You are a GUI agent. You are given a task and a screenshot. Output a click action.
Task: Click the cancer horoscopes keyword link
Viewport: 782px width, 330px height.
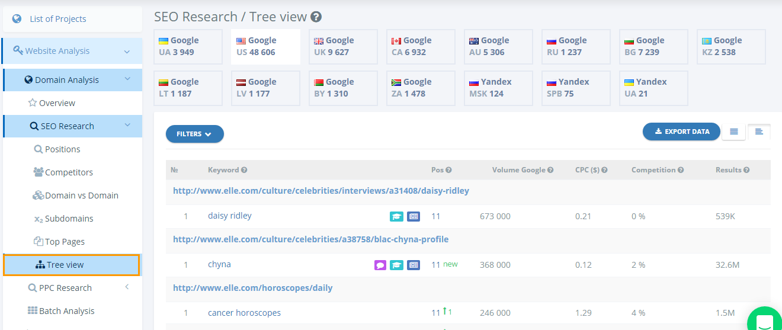click(244, 313)
